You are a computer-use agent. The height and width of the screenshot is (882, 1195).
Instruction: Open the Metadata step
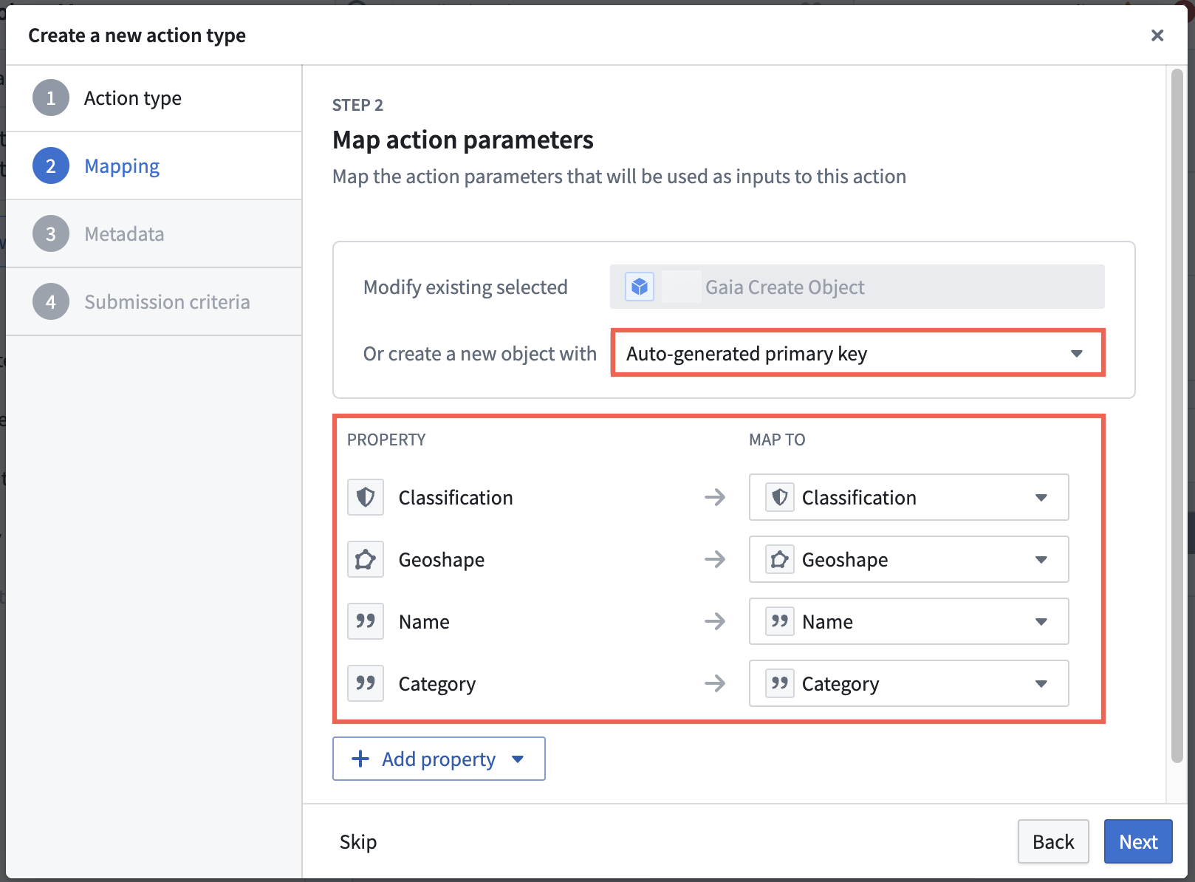[x=123, y=233]
